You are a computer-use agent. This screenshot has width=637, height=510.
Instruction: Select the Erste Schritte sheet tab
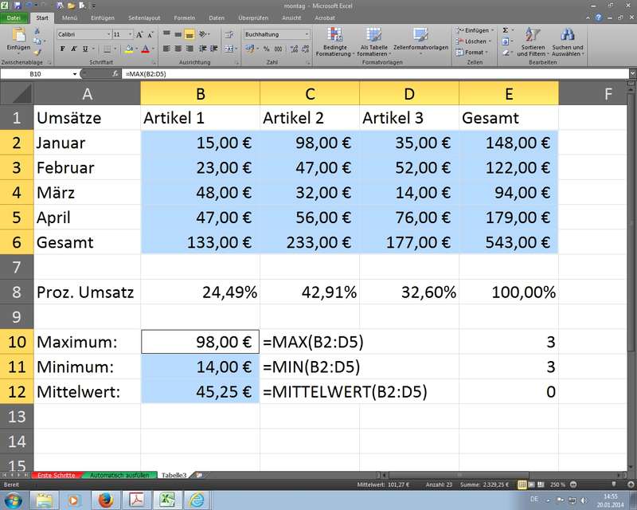pyautogui.click(x=56, y=475)
